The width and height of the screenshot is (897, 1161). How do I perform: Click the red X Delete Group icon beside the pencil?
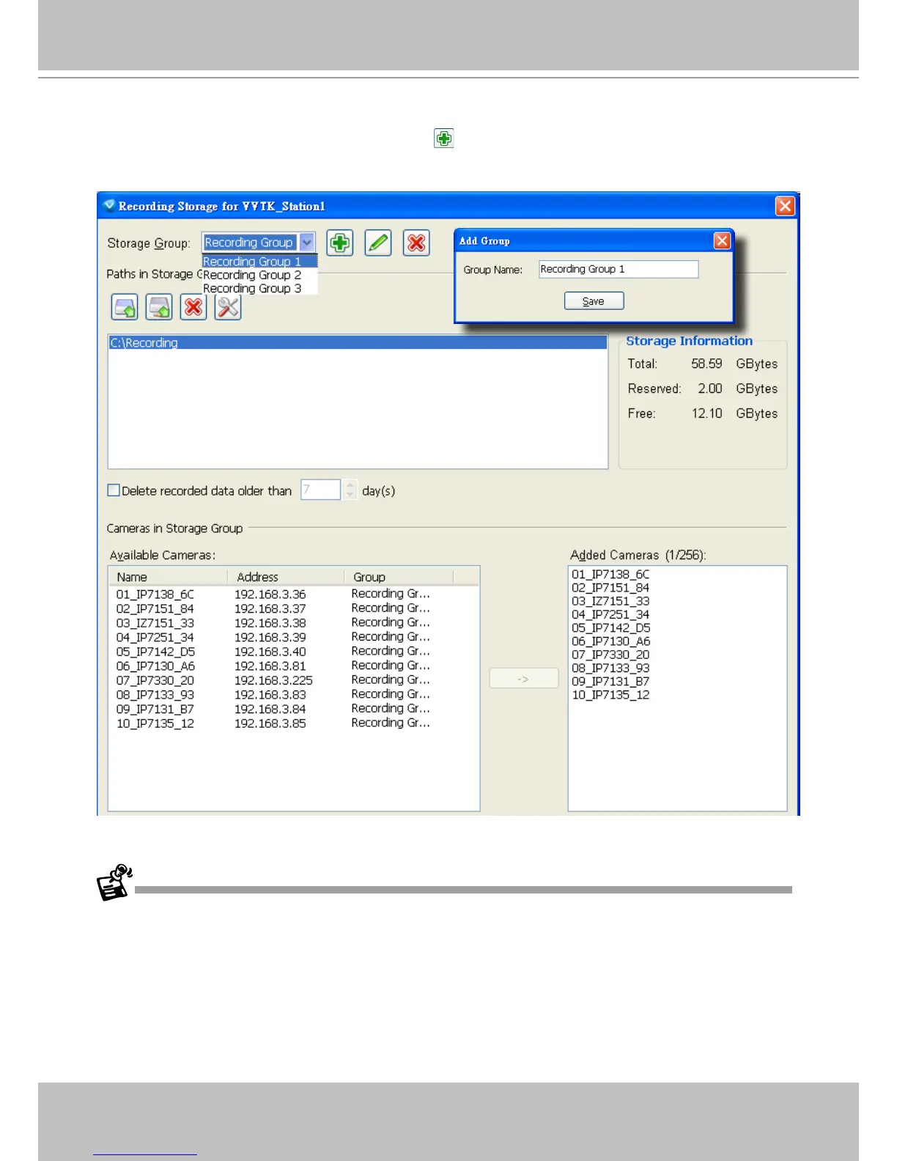click(x=416, y=243)
